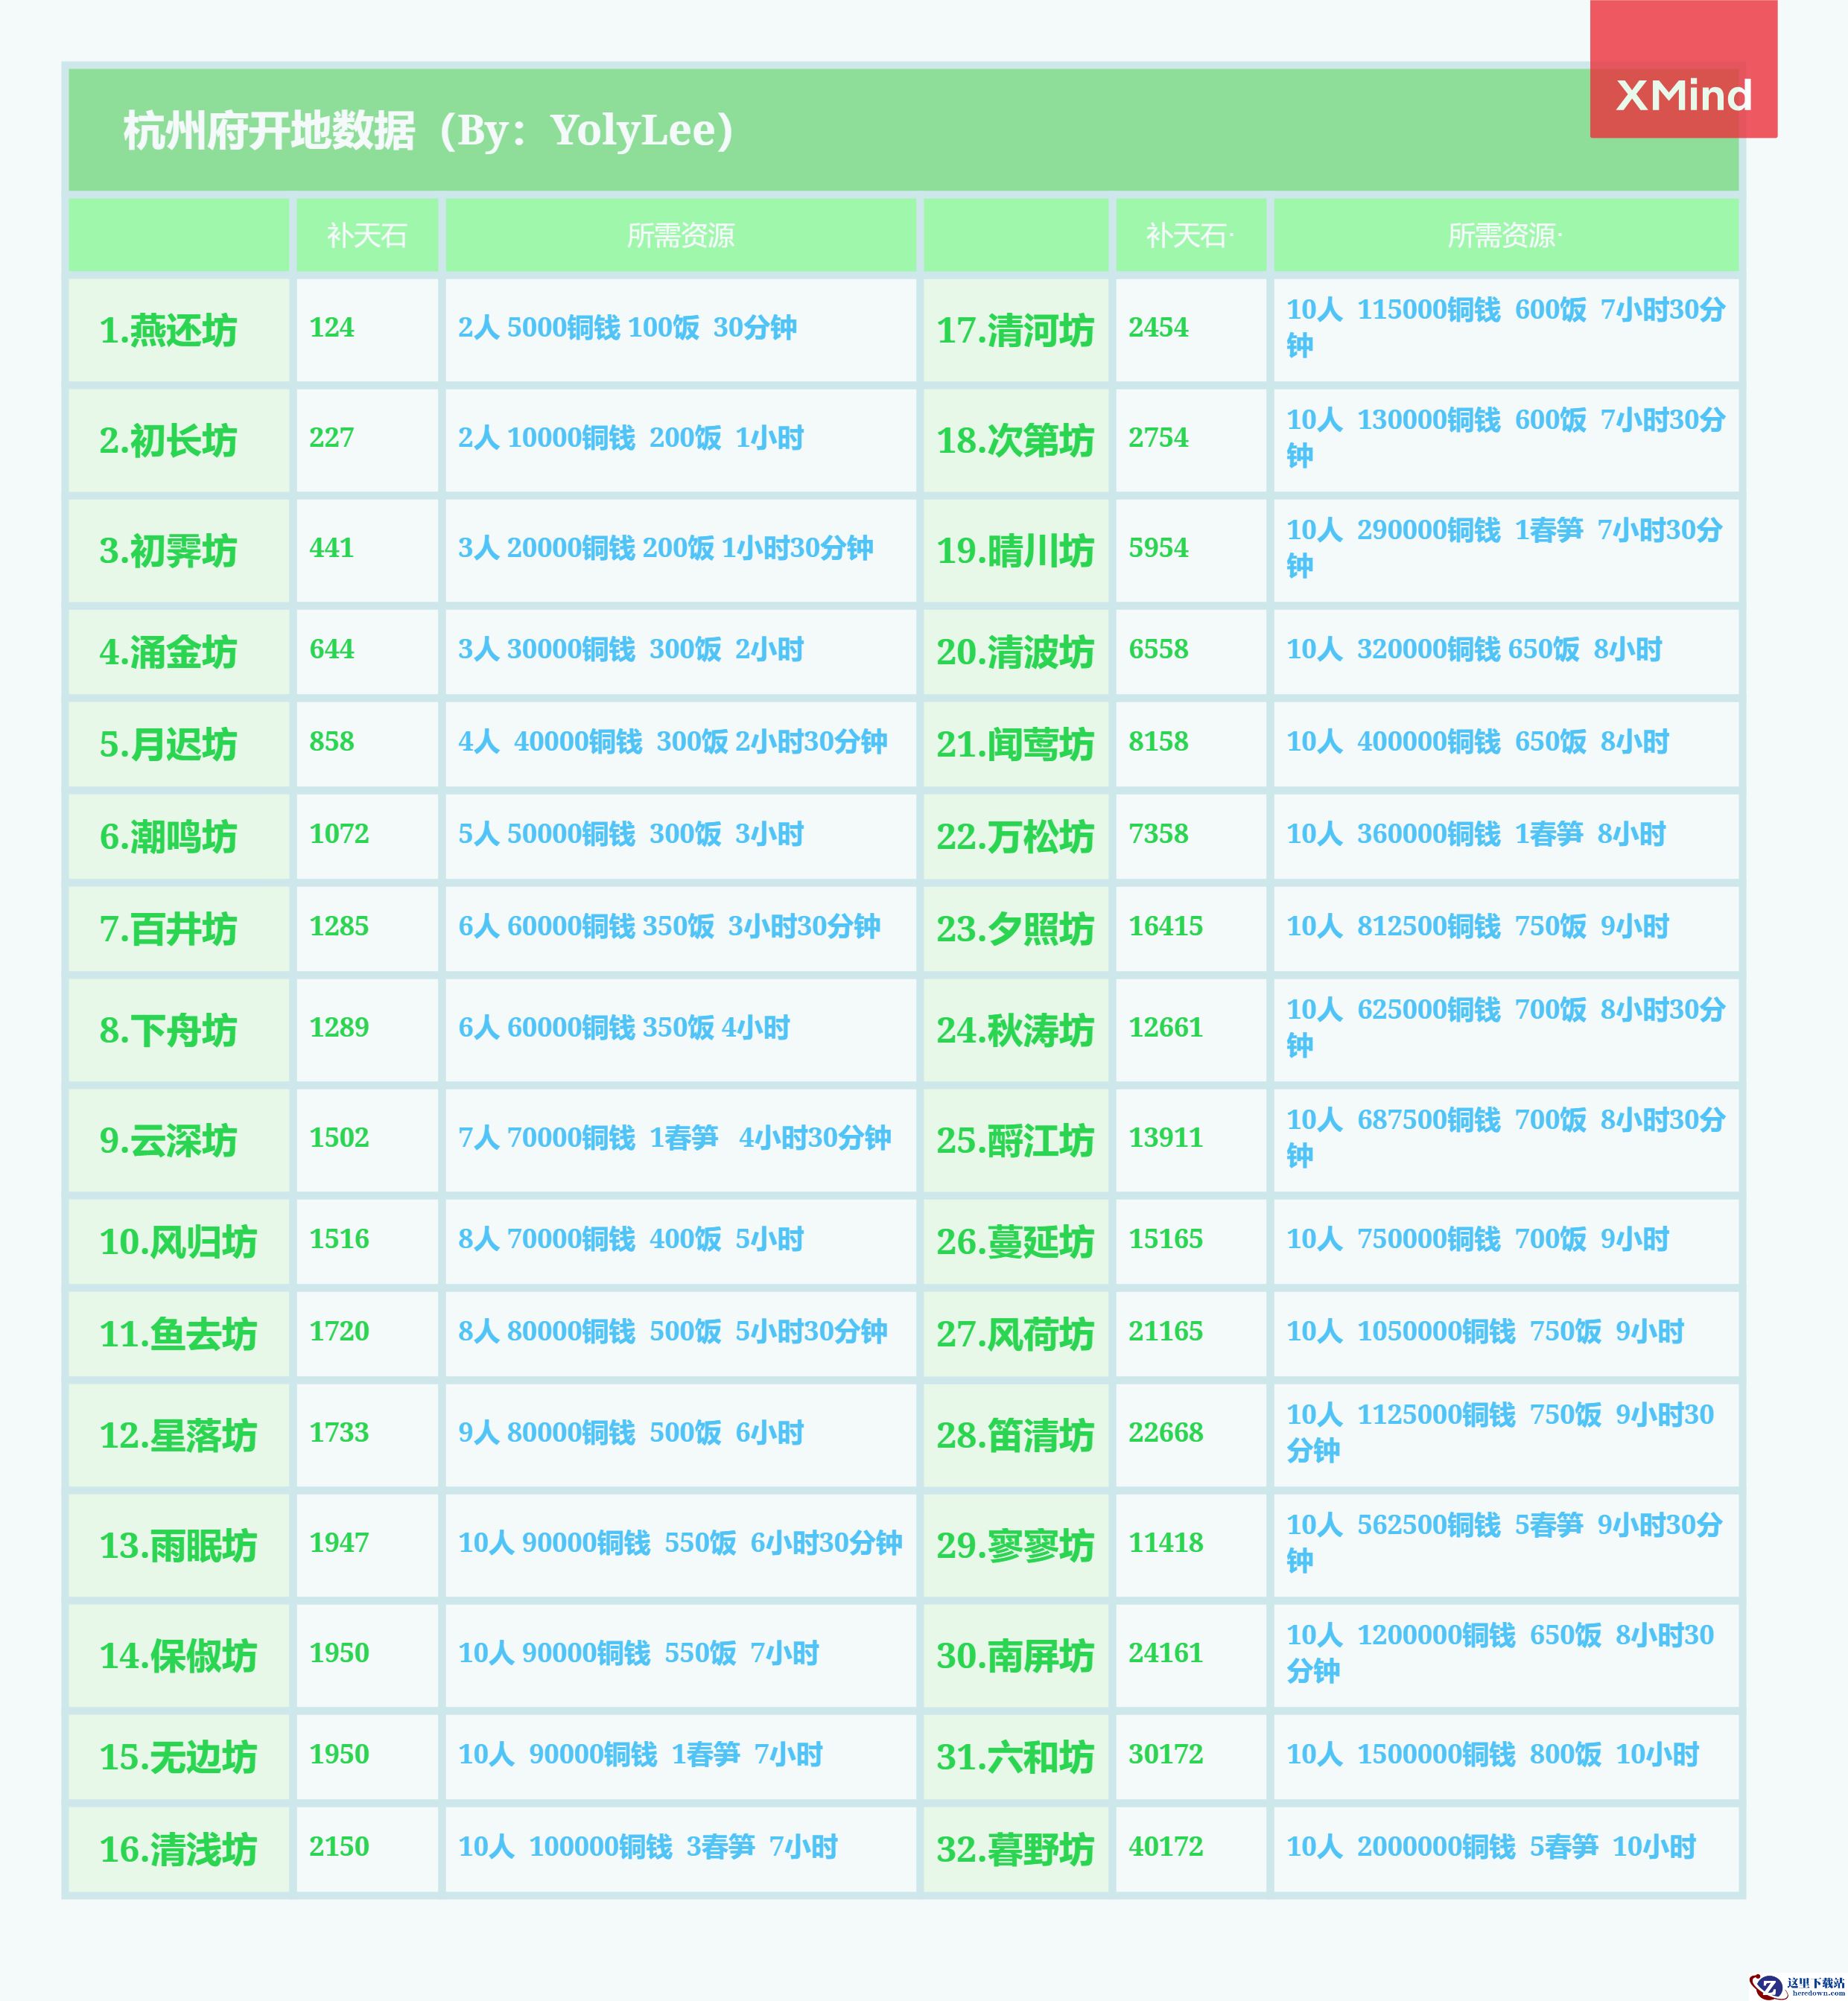
Task: Select the 9.云深坊 resource requirement cell
Action: (x=674, y=1137)
